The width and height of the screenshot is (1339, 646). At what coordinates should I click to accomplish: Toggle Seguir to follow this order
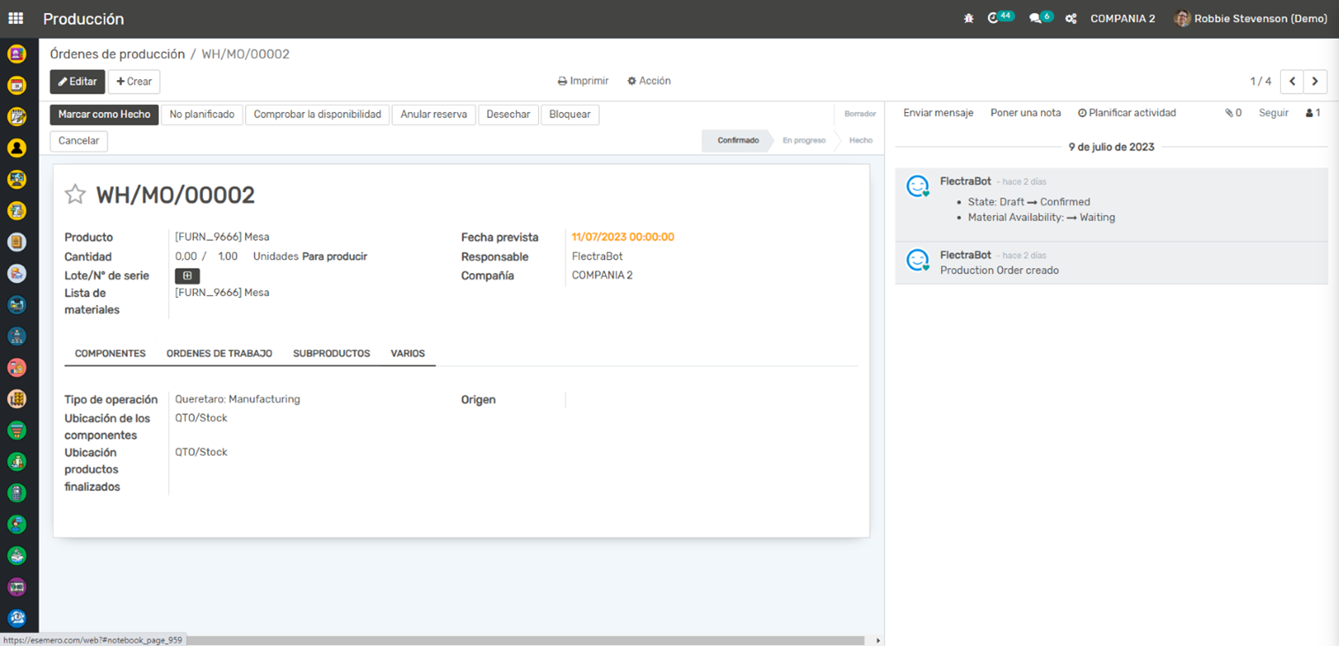(1273, 113)
